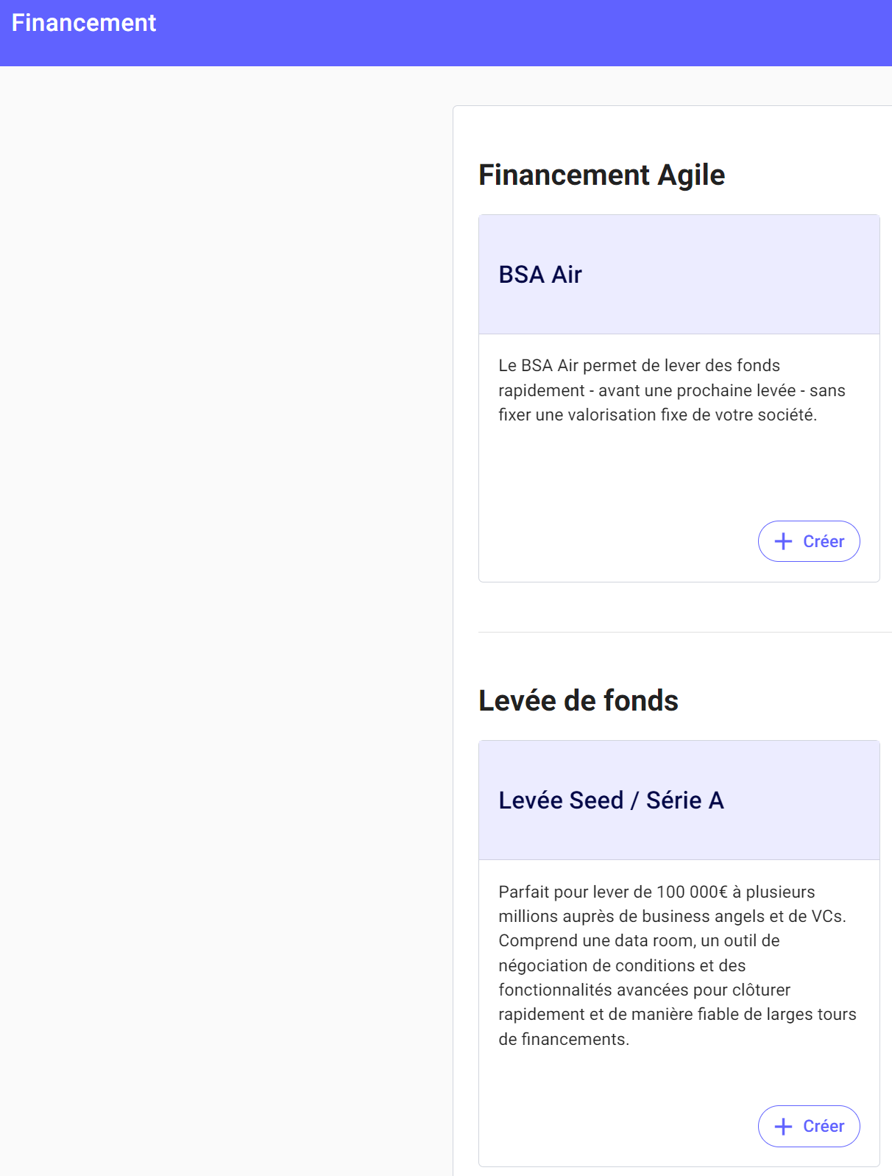This screenshot has width=892, height=1176.
Task: Click the blank grey area left of the panel
Action: [221, 589]
